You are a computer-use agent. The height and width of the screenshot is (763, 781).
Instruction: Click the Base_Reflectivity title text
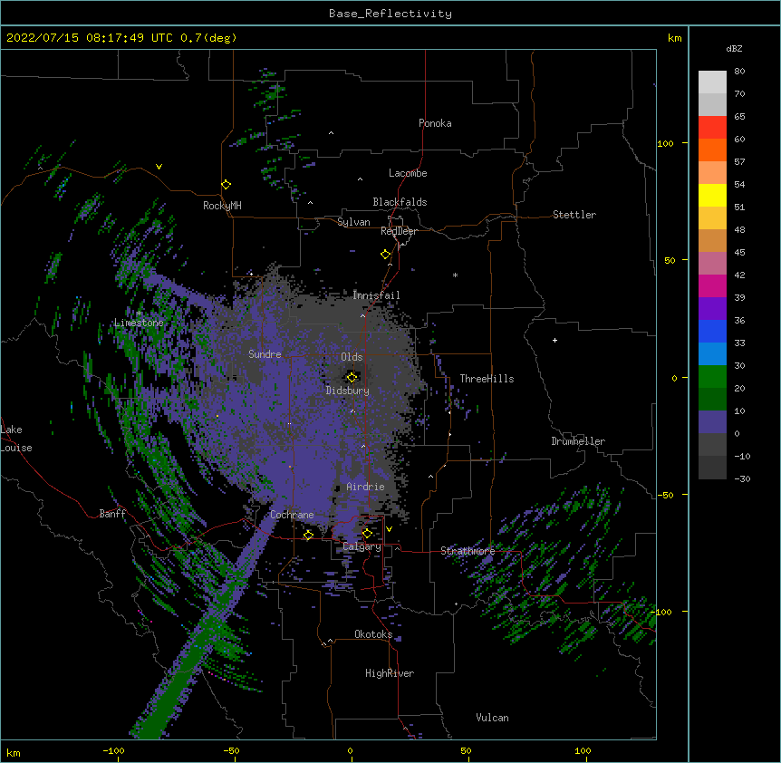coord(390,14)
